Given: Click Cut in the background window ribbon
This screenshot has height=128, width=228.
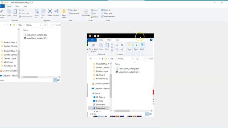Looking at the screenshot, I should 21,10.
